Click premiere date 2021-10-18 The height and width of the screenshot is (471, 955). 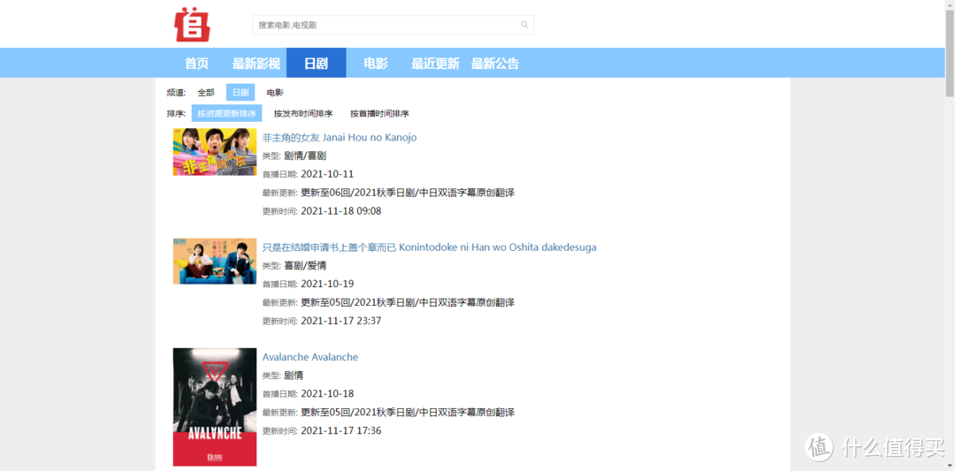coord(327,393)
